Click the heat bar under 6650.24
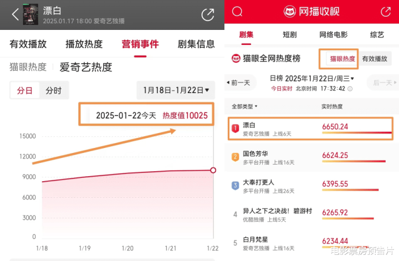Screen dimensions: 399x261 [357, 132]
